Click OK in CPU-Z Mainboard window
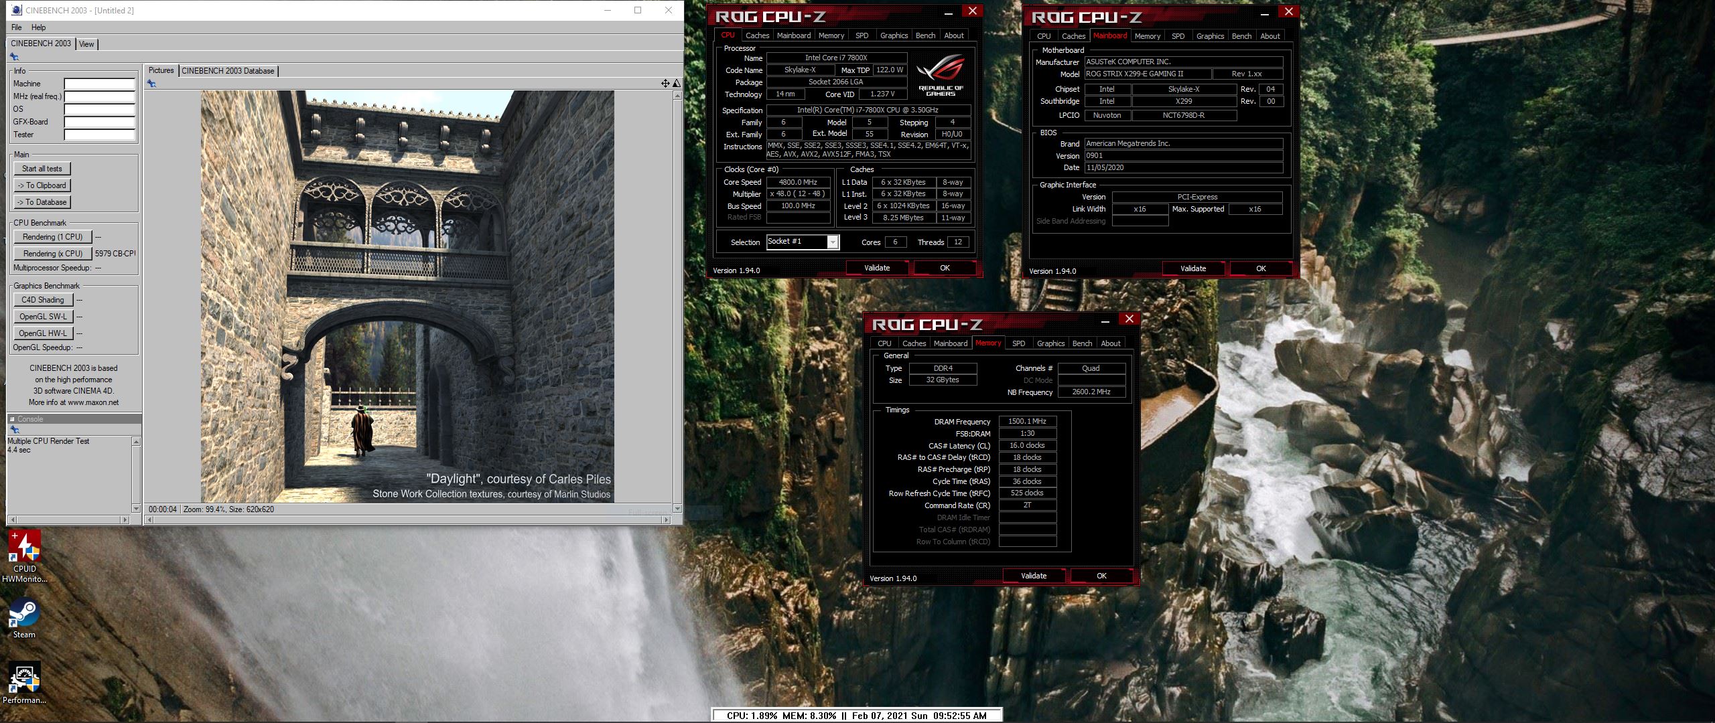Image resolution: width=1715 pixels, height=723 pixels. click(x=1261, y=268)
